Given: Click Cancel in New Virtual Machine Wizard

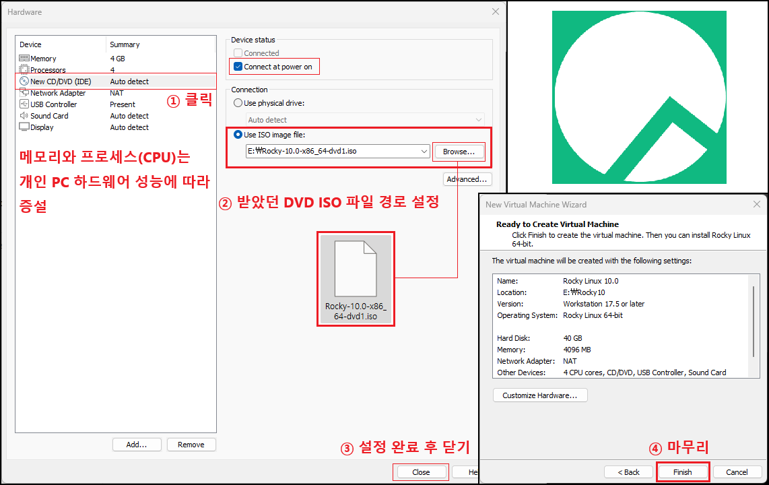Looking at the screenshot, I should coord(737,472).
